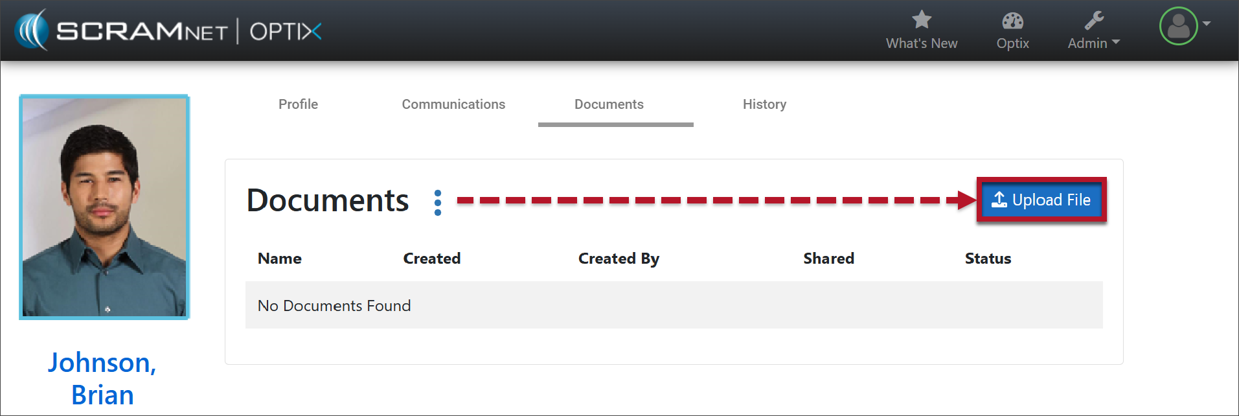This screenshot has width=1239, height=416.
Task: Open the three-dot menu beside Documents heading
Action: pos(438,203)
